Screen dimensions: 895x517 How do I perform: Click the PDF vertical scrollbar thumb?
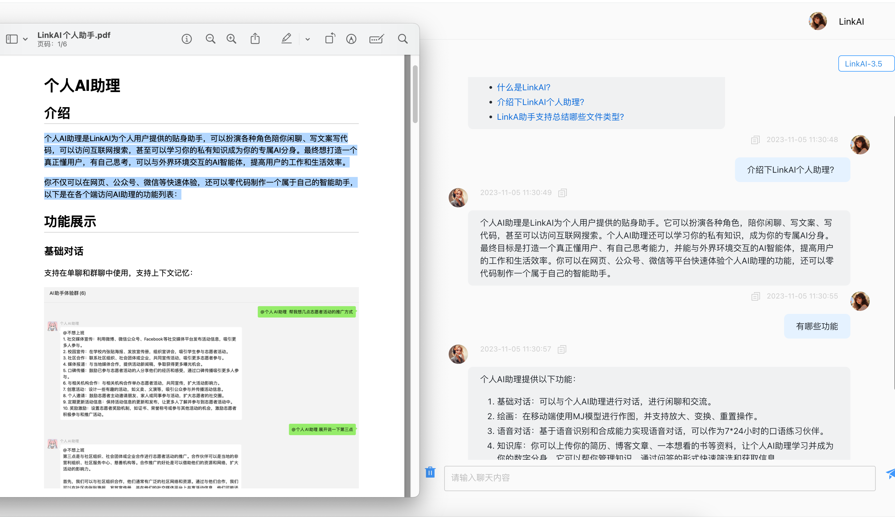pyautogui.click(x=415, y=94)
